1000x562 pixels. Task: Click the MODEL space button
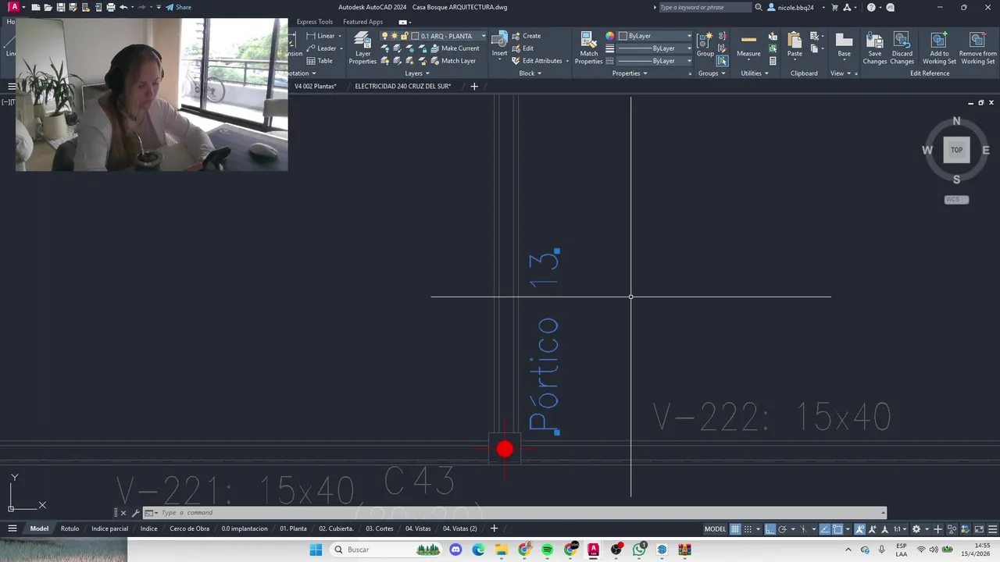coord(715,528)
